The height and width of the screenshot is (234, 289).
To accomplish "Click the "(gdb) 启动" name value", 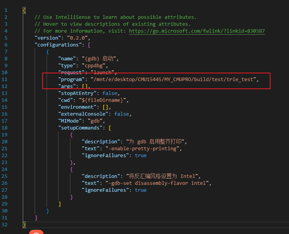I will 99,59.
